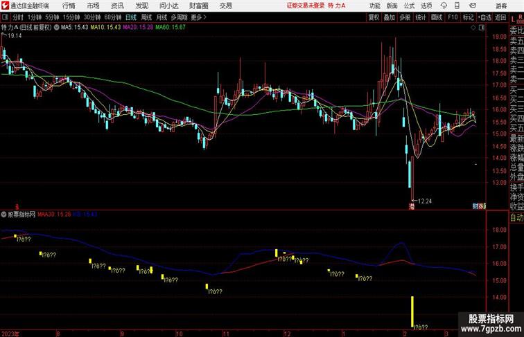This screenshot has height=337, width=524.
Task: Click the 2023年 date axis label
Action: (10, 334)
